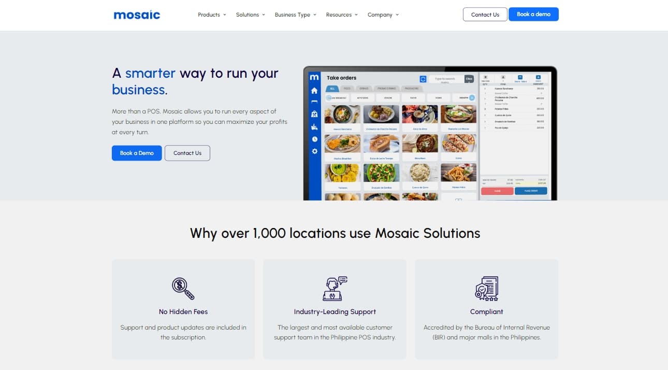
Task: Open the store icon in POS sidebar
Action: click(314, 114)
